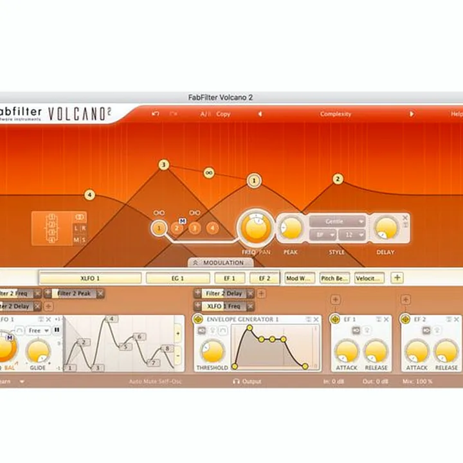
Task: Toggle the S side button
Action: click(83, 240)
